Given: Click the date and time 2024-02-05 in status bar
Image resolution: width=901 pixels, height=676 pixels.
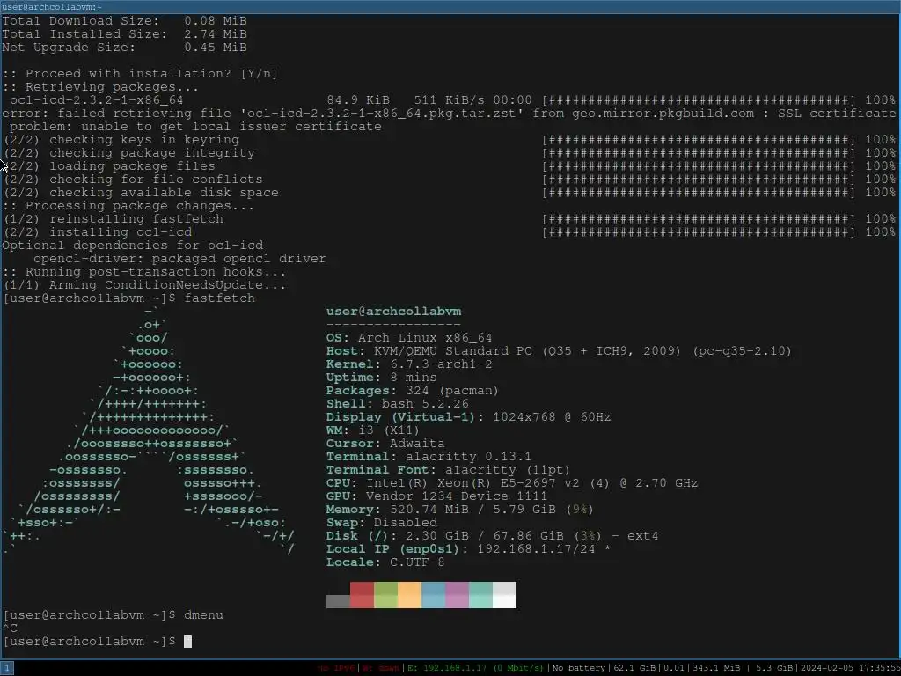Looking at the screenshot, I should [x=849, y=668].
